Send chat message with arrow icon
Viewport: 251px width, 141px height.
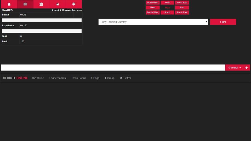click(x=246, y=68)
